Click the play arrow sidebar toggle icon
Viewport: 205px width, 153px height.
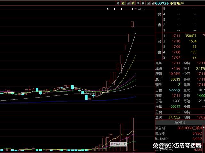tap(153, 3)
